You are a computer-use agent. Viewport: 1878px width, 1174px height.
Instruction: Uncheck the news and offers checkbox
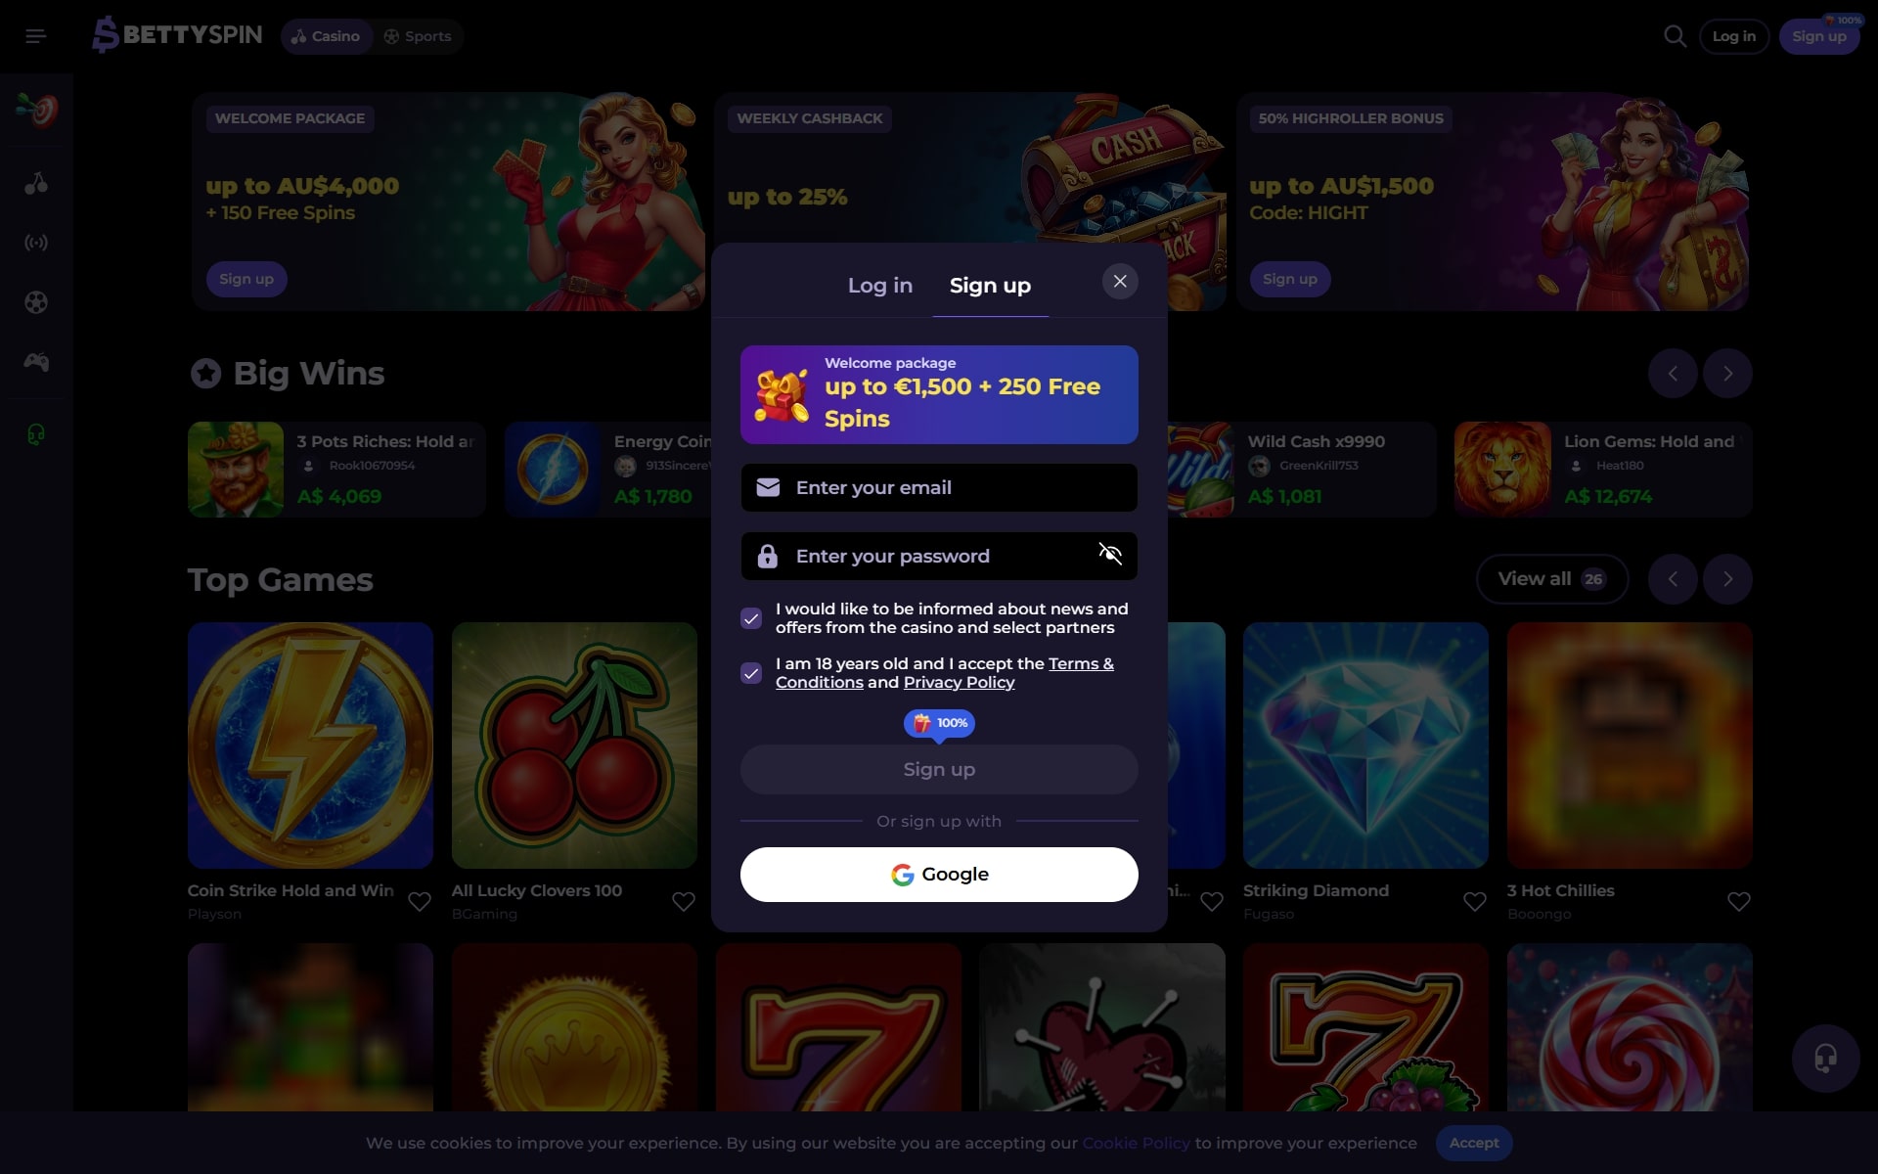pyautogui.click(x=751, y=618)
